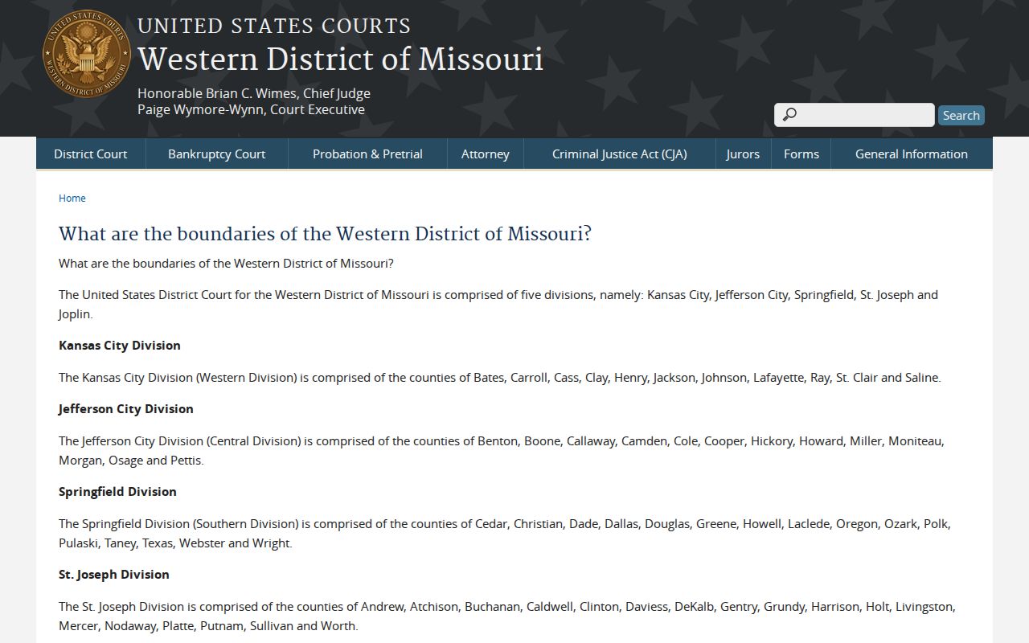Click the Western District of Missouri site title
This screenshot has height=643, width=1029.
point(340,59)
